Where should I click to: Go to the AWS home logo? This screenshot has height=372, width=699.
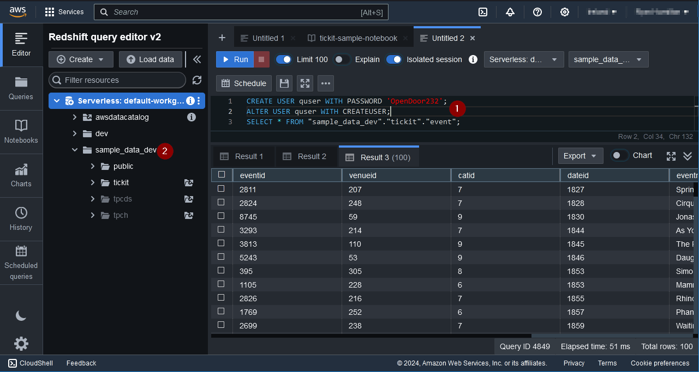[x=19, y=12]
